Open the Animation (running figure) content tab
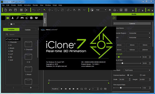The height and width of the screenshot is (94, 155). tap(17, 18)
